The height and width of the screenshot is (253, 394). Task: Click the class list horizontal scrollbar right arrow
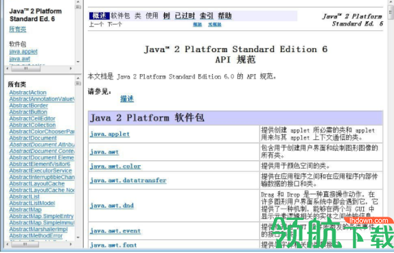[71, 244]
